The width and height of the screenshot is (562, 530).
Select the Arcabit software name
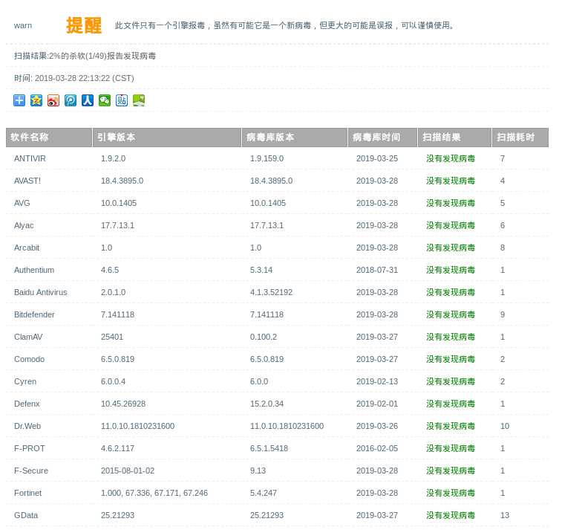(27, 248)
